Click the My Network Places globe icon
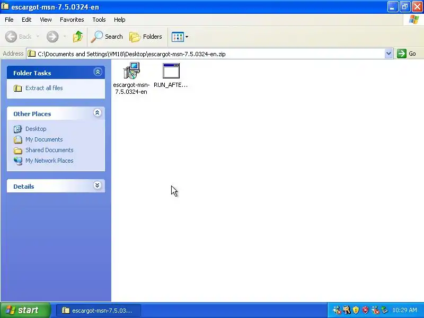 [x=18, y=161]
